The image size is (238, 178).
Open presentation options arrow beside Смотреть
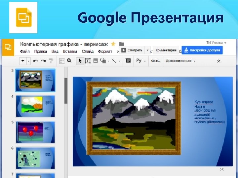147,50
